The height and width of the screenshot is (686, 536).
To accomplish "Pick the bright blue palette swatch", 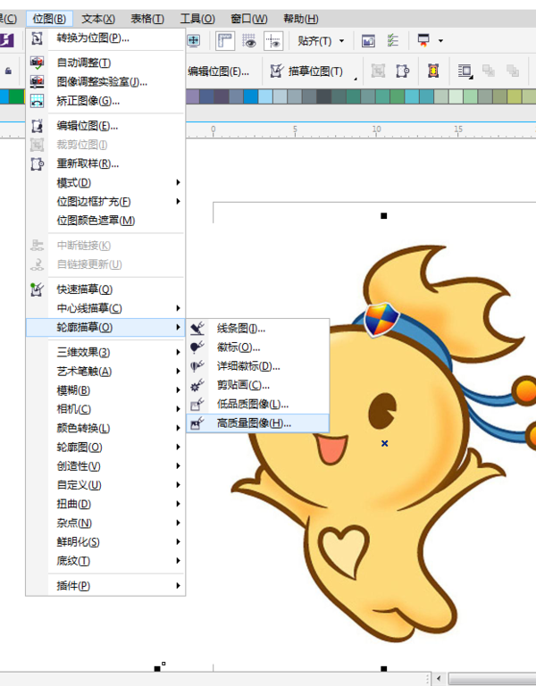I will [251, 96].
